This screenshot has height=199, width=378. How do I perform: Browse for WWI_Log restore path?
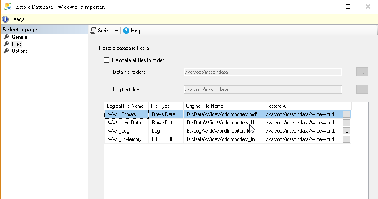click(346, 131)
